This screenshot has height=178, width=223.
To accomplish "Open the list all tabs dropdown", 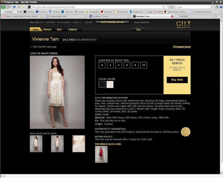I will (x=221, y=16).
